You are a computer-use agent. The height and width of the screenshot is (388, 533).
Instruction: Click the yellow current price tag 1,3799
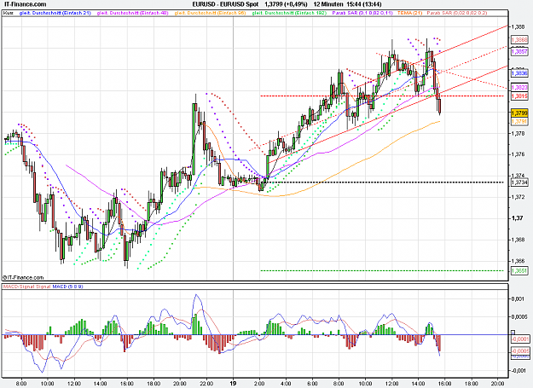point(519,113)
